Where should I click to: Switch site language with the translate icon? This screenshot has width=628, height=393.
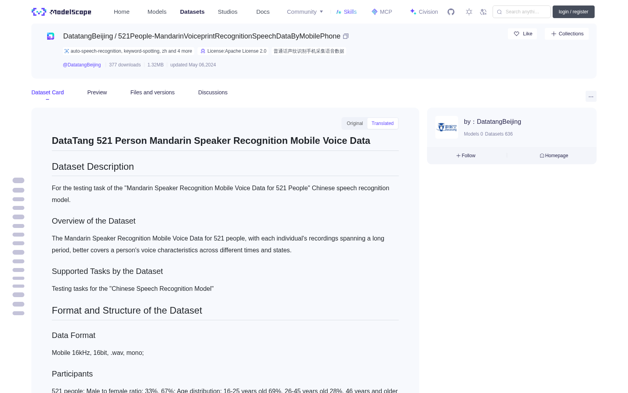tap(484, 12)
